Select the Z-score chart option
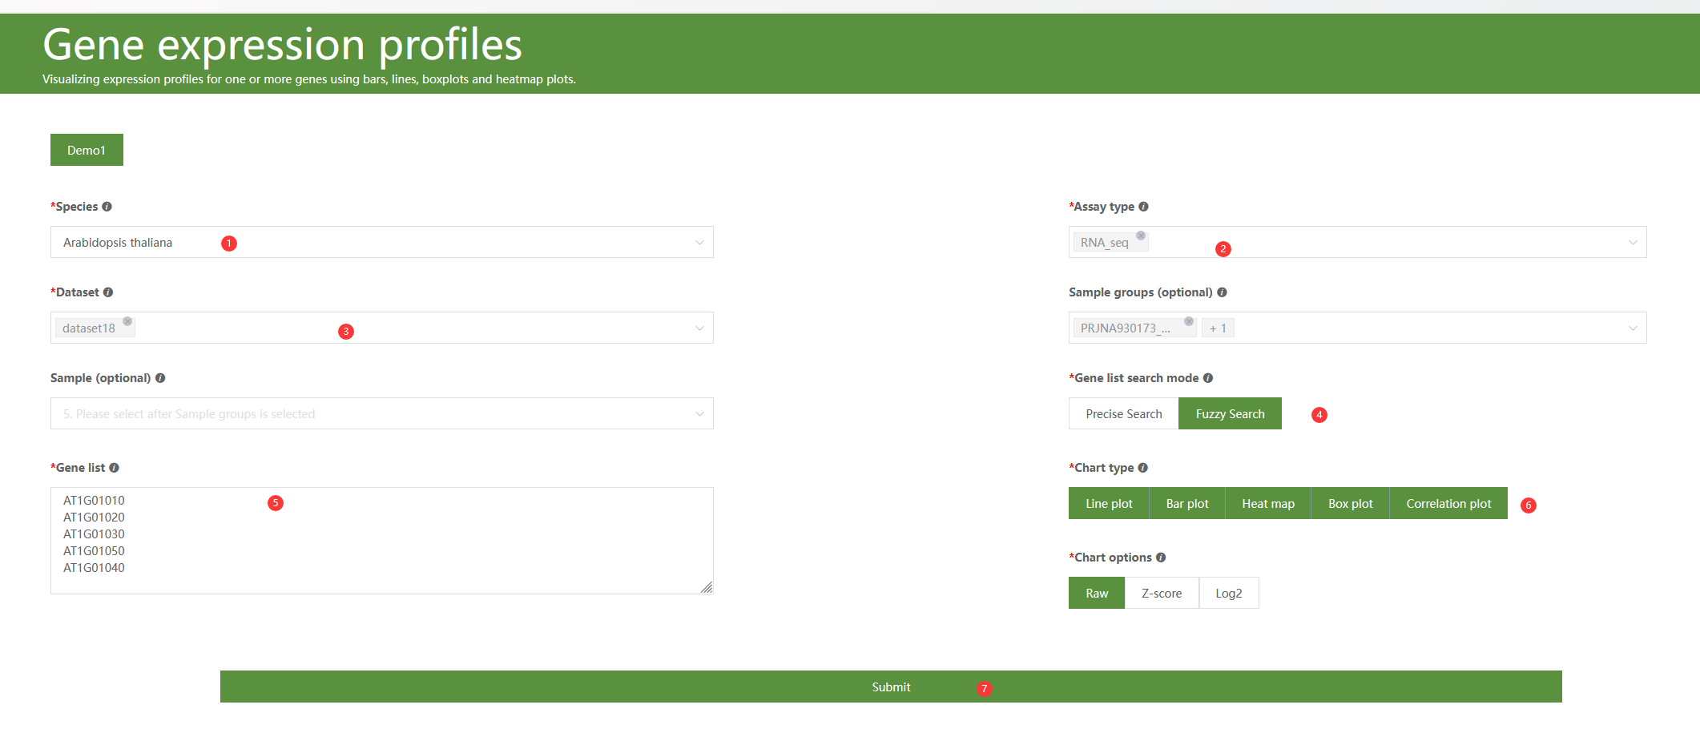Screen dimensions: 1700x745 (1162, 593)
